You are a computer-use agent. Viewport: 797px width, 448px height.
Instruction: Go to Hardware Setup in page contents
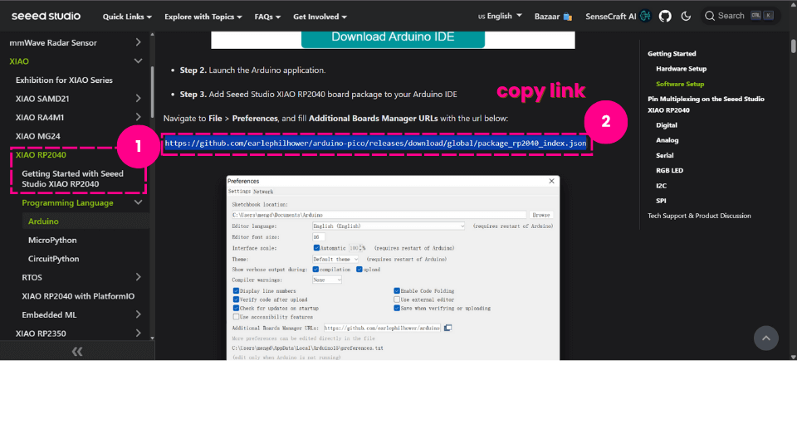[681, 69]
